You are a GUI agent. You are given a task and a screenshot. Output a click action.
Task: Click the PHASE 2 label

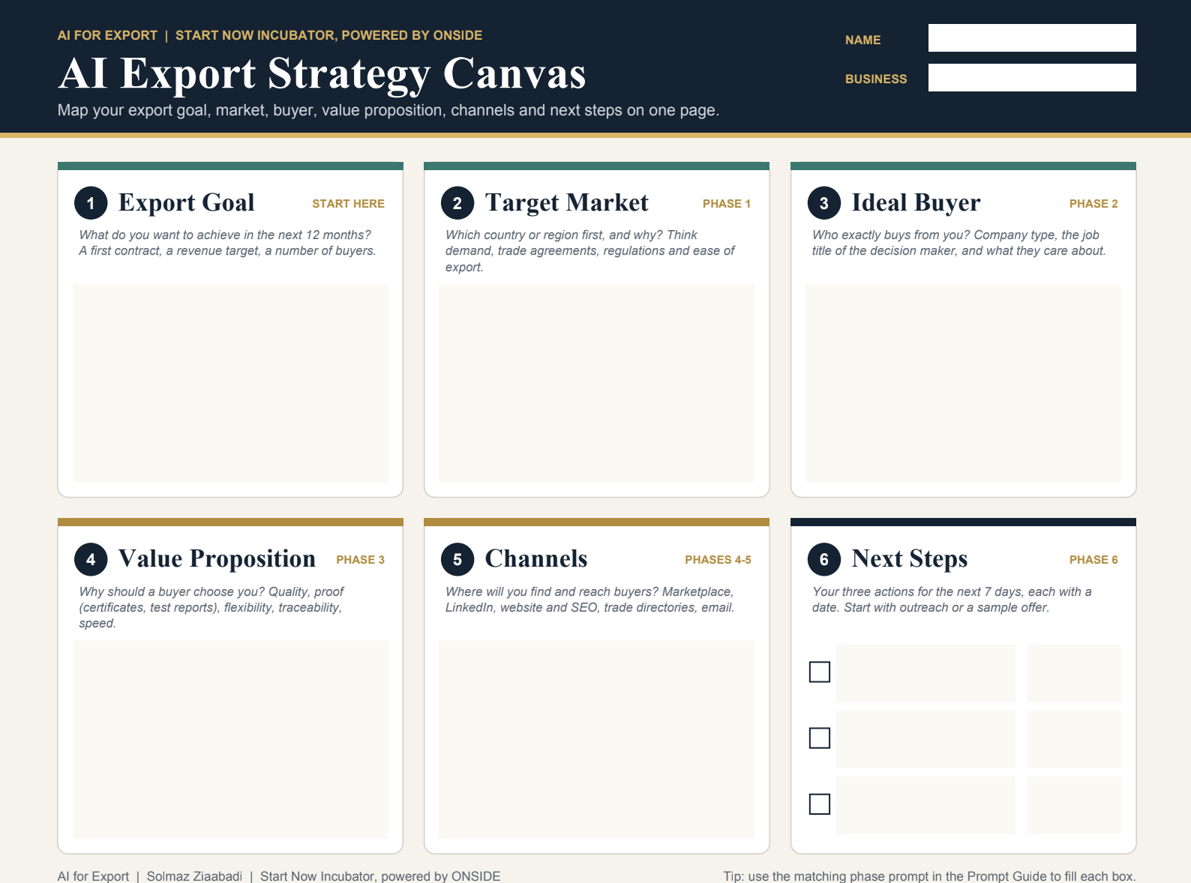[x=1093, y=204]
